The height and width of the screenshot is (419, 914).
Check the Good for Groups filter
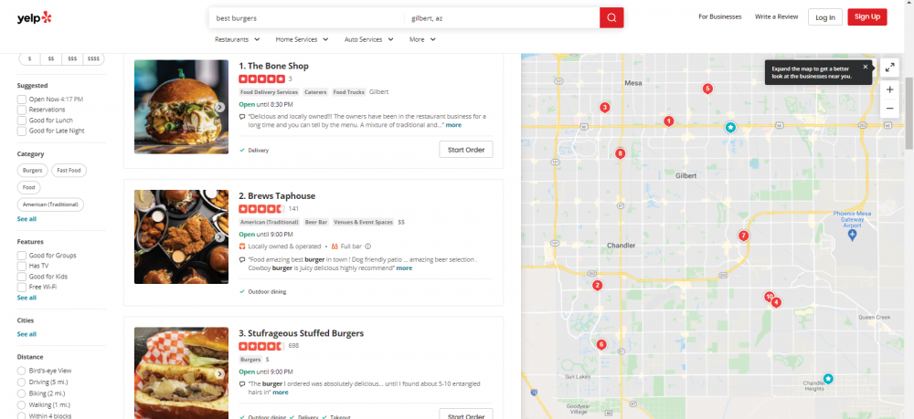[22, 256]
